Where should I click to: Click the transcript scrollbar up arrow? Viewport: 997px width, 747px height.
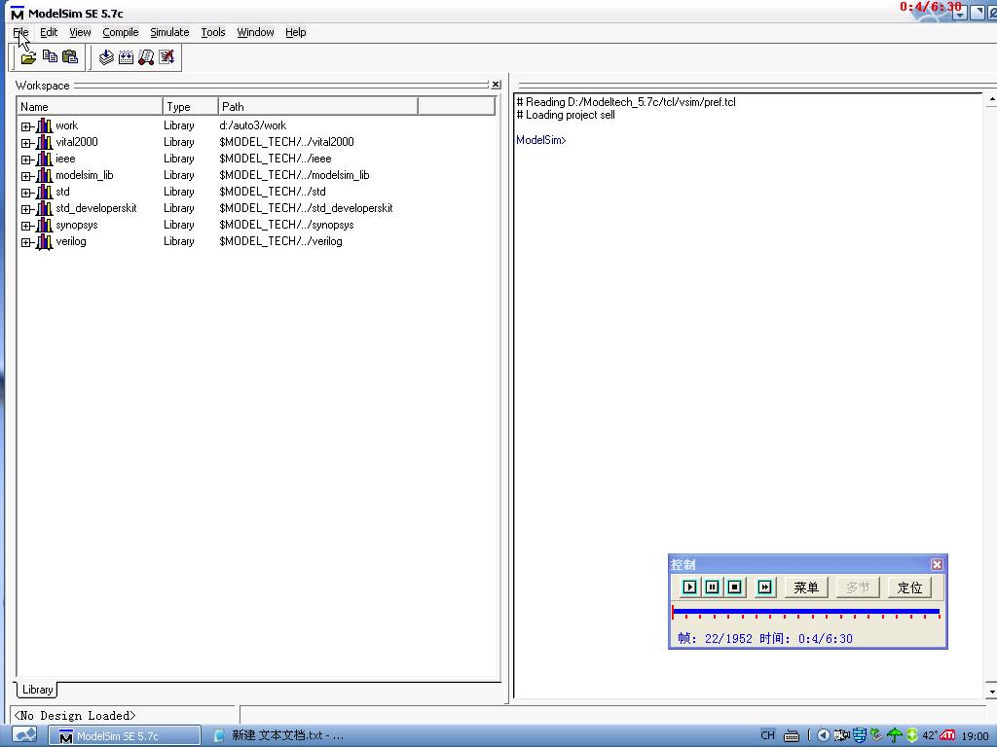pos(991,100)
